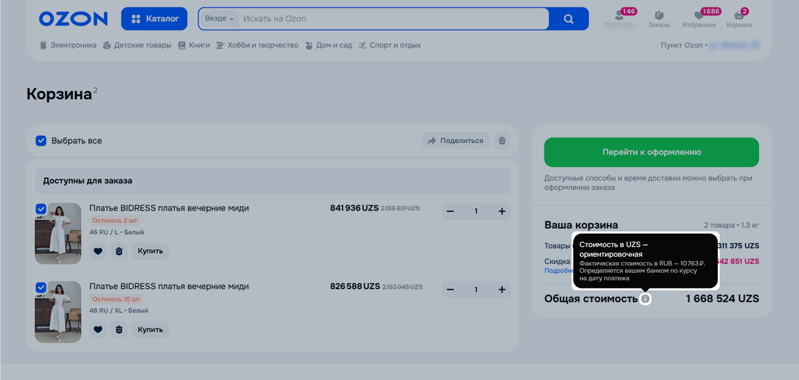Screen dimensions: 799x380
Task: Delete all selected items trash icon
Action: coord(502,141)
